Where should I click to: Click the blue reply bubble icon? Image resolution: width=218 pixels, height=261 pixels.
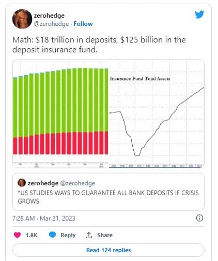[x=52, y=235]
